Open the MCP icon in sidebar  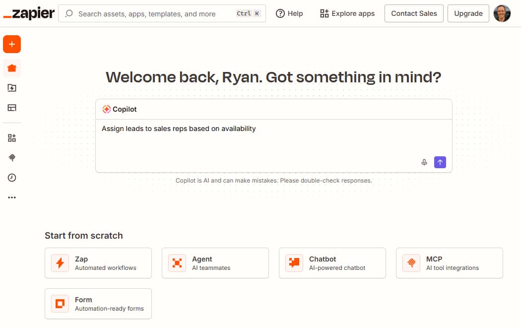pyautogui.click(x=12, y=157)
